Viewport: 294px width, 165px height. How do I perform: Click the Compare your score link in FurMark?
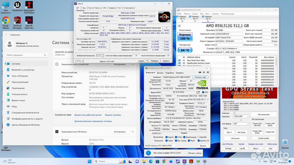coord(256,144)
